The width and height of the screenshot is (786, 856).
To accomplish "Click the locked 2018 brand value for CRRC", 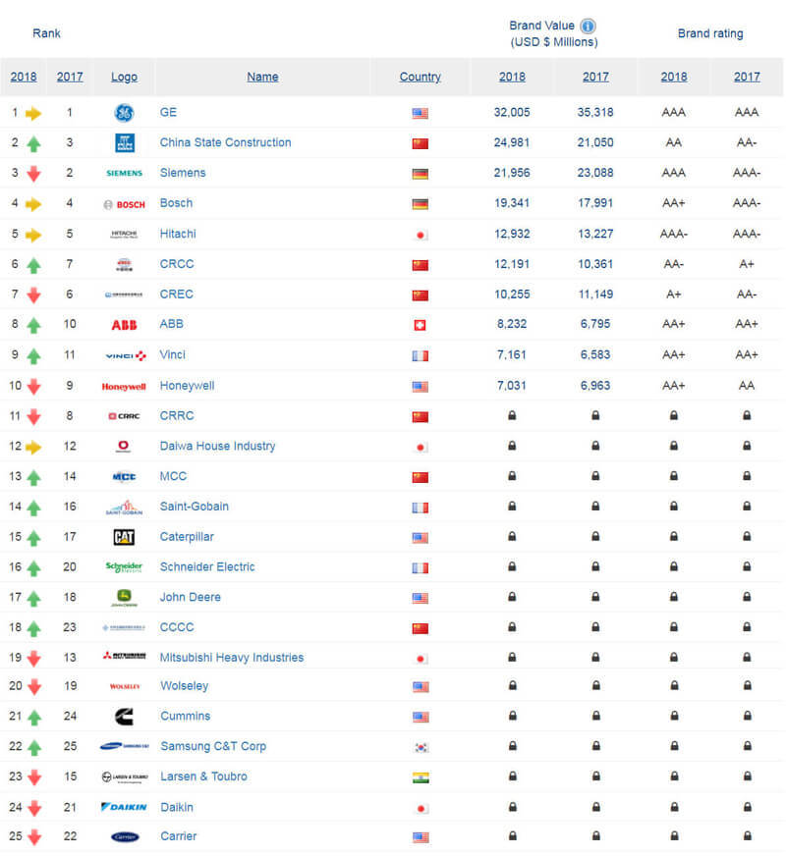I will click(x=512, y=415).
